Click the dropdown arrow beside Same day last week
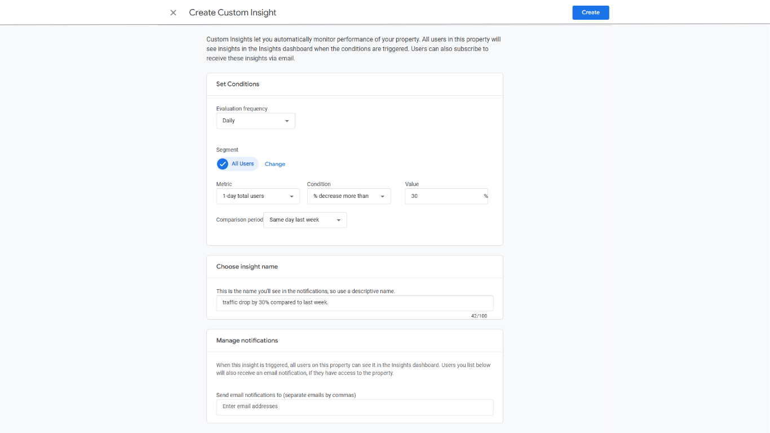This screenshot has height=433, width=770. [x=339, y=220]
